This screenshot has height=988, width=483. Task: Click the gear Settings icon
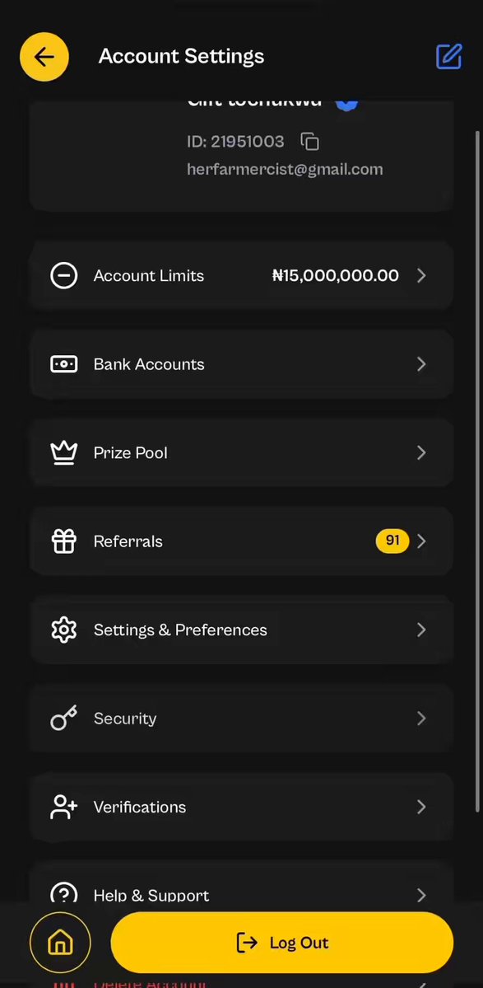[x=63, y=630]
